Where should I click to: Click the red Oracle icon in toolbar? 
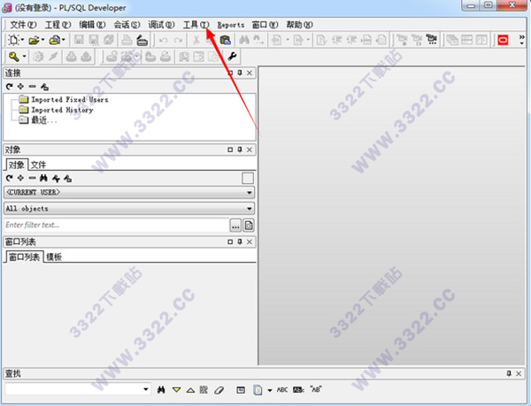pos(503,40)
